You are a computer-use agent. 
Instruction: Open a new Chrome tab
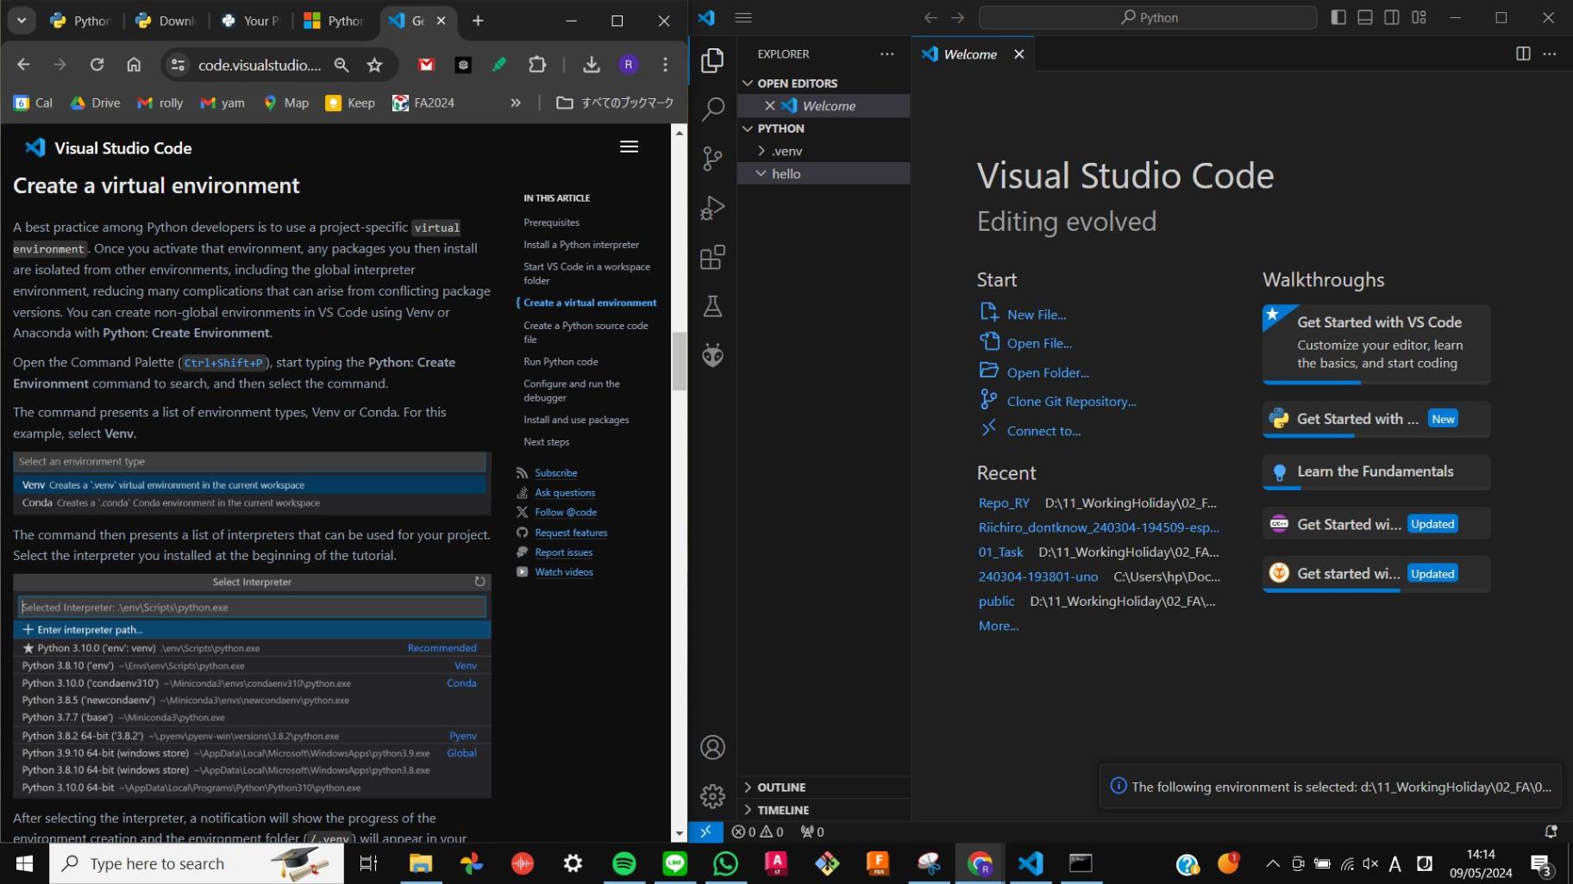(x=478, y=21)
